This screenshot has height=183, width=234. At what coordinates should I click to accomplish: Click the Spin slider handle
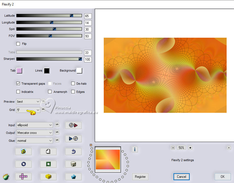[54, 29]
